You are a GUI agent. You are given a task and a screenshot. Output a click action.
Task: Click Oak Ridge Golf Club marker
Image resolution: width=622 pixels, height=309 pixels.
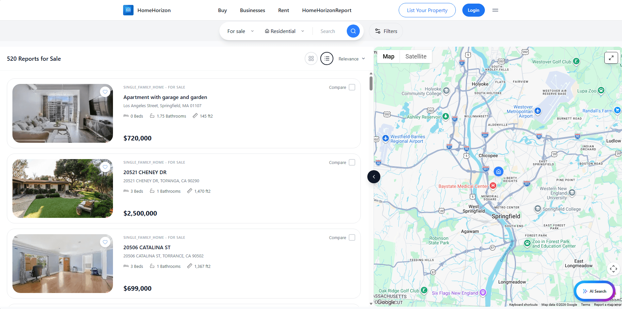tap(424, 290)
